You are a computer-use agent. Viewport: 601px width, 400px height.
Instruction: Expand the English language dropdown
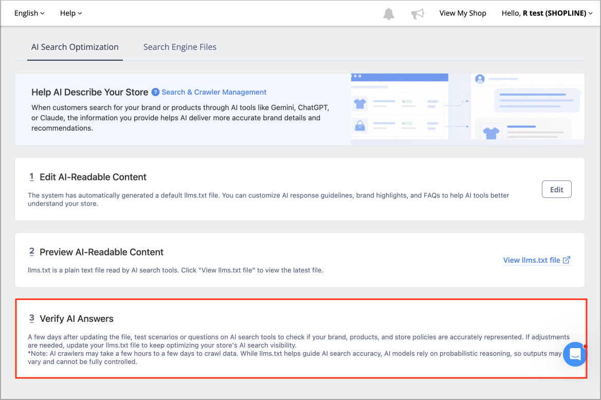click(x=29, y=13)
